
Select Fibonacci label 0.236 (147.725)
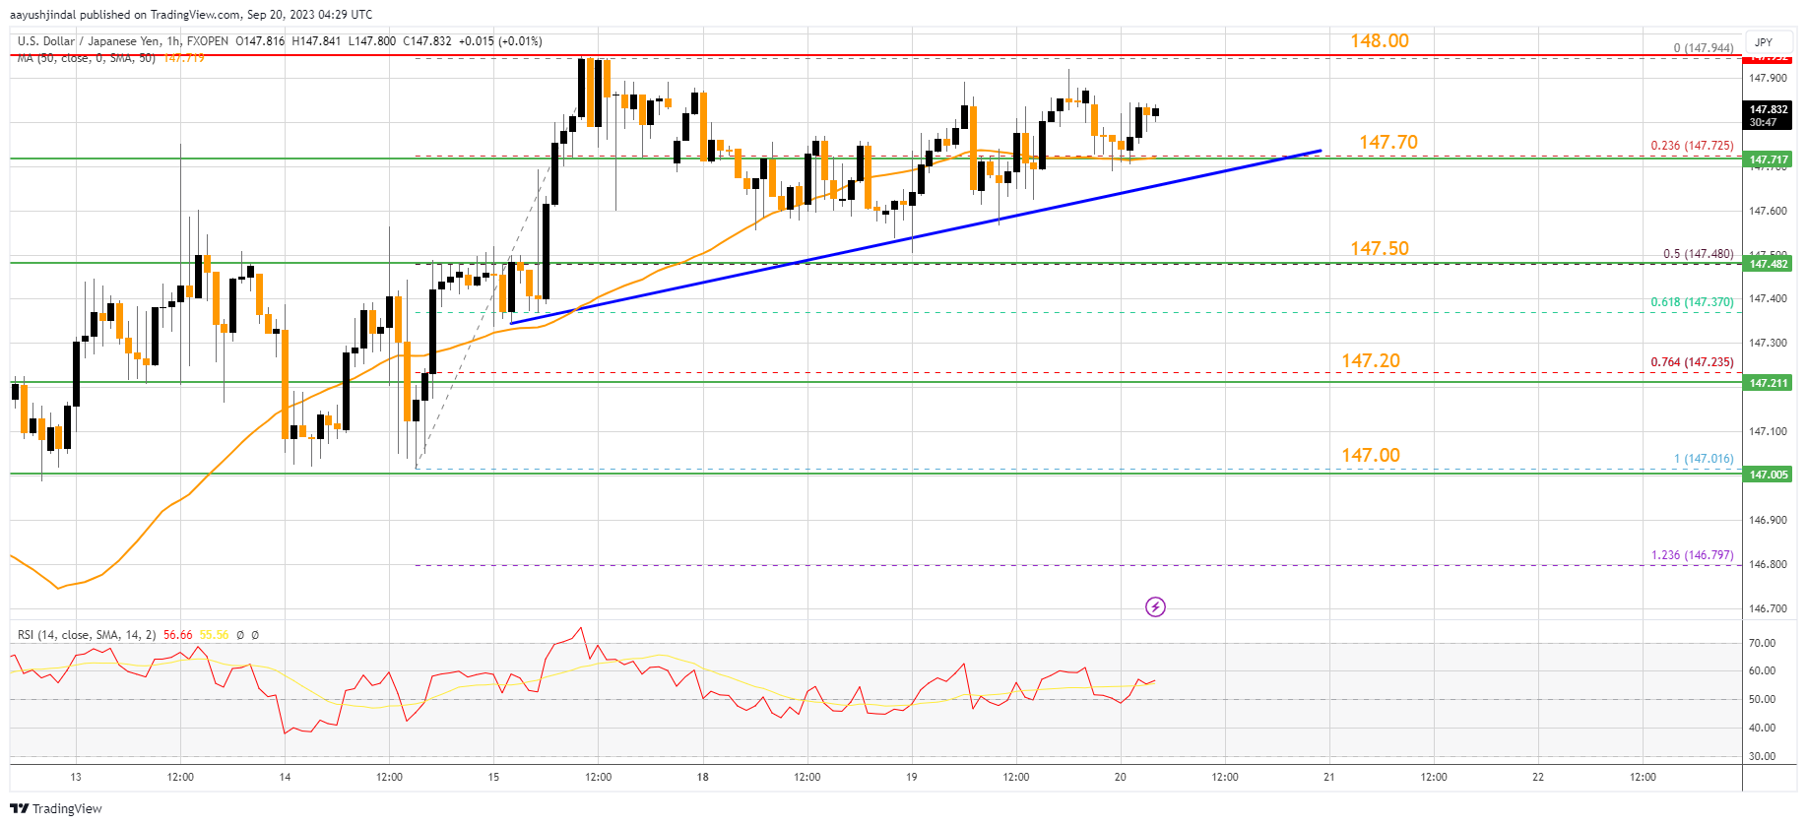(x=1692, y=146)
